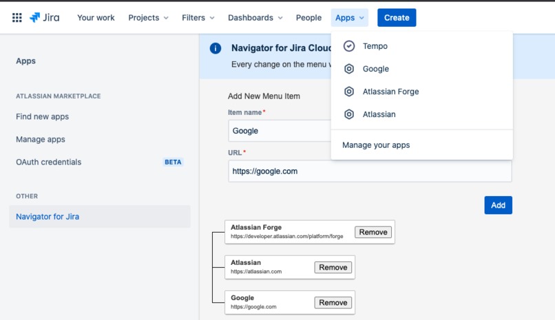
Task: Select Atlassian Forge from Apps menu
Action: 421,92
